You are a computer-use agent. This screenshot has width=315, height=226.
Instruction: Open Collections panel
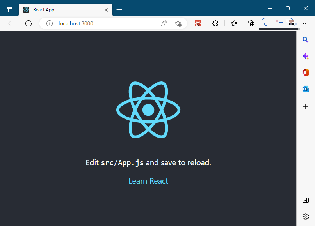point(251,23)
